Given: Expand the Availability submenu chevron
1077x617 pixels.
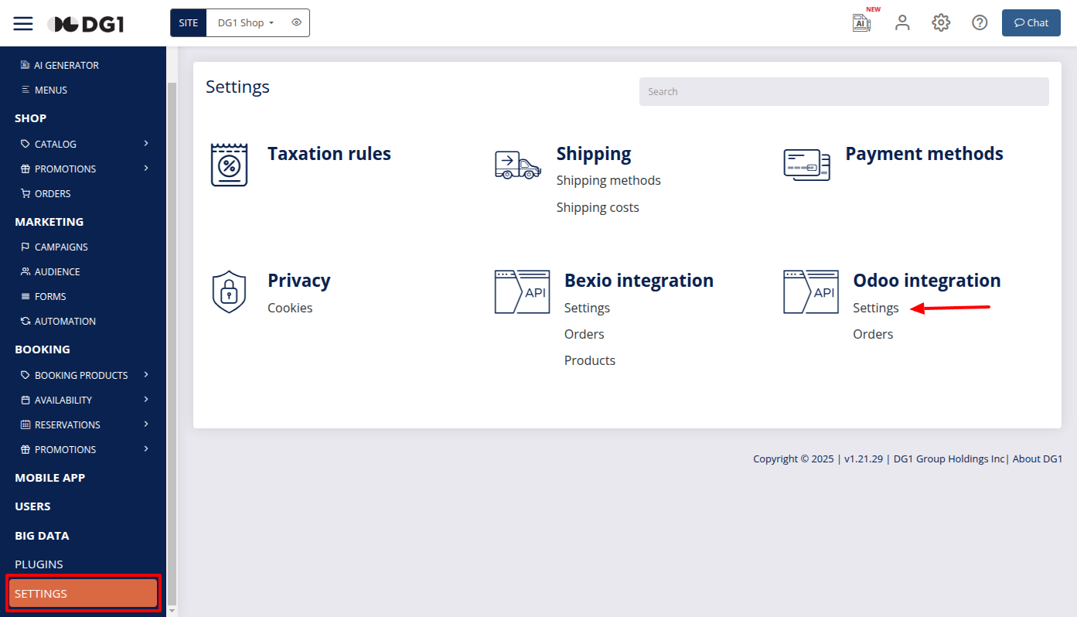Looking at the screenshot, I should coord(146,399).
